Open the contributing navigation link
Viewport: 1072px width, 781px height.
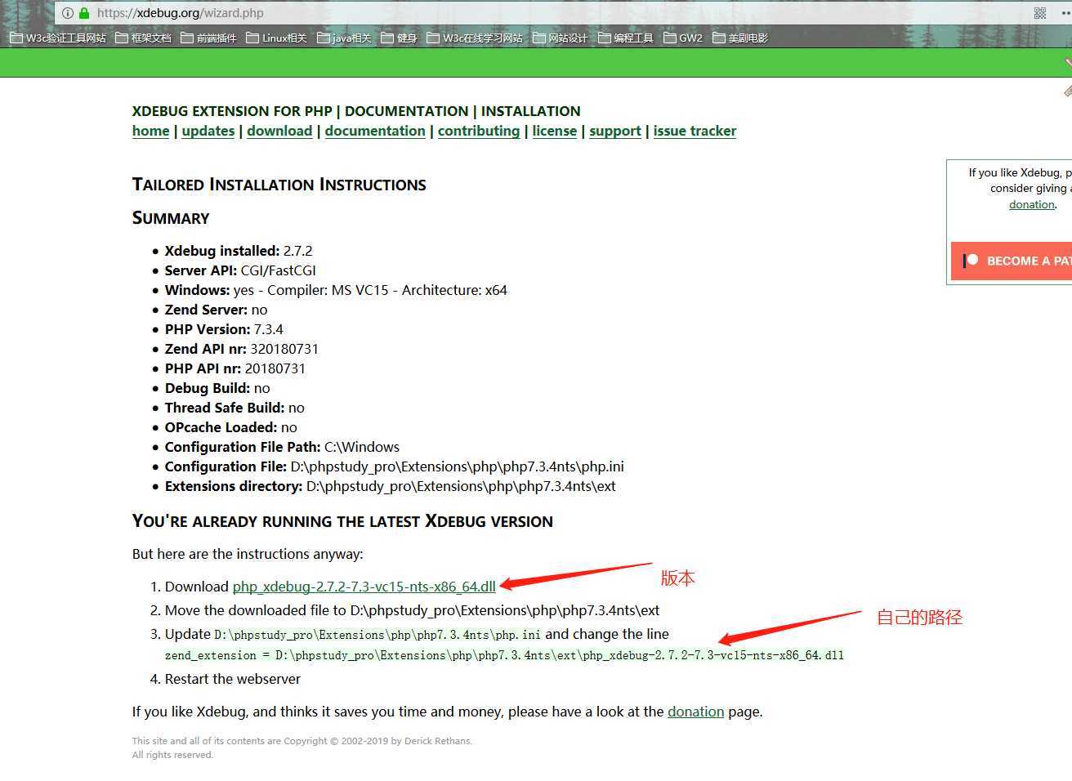pyautogui.click(x=479, y=131)
